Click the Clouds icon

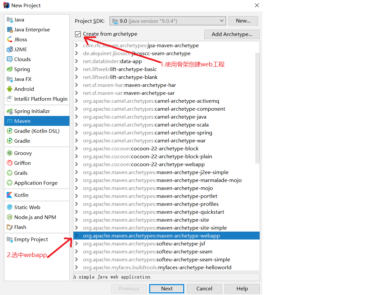tap(10, 59)
